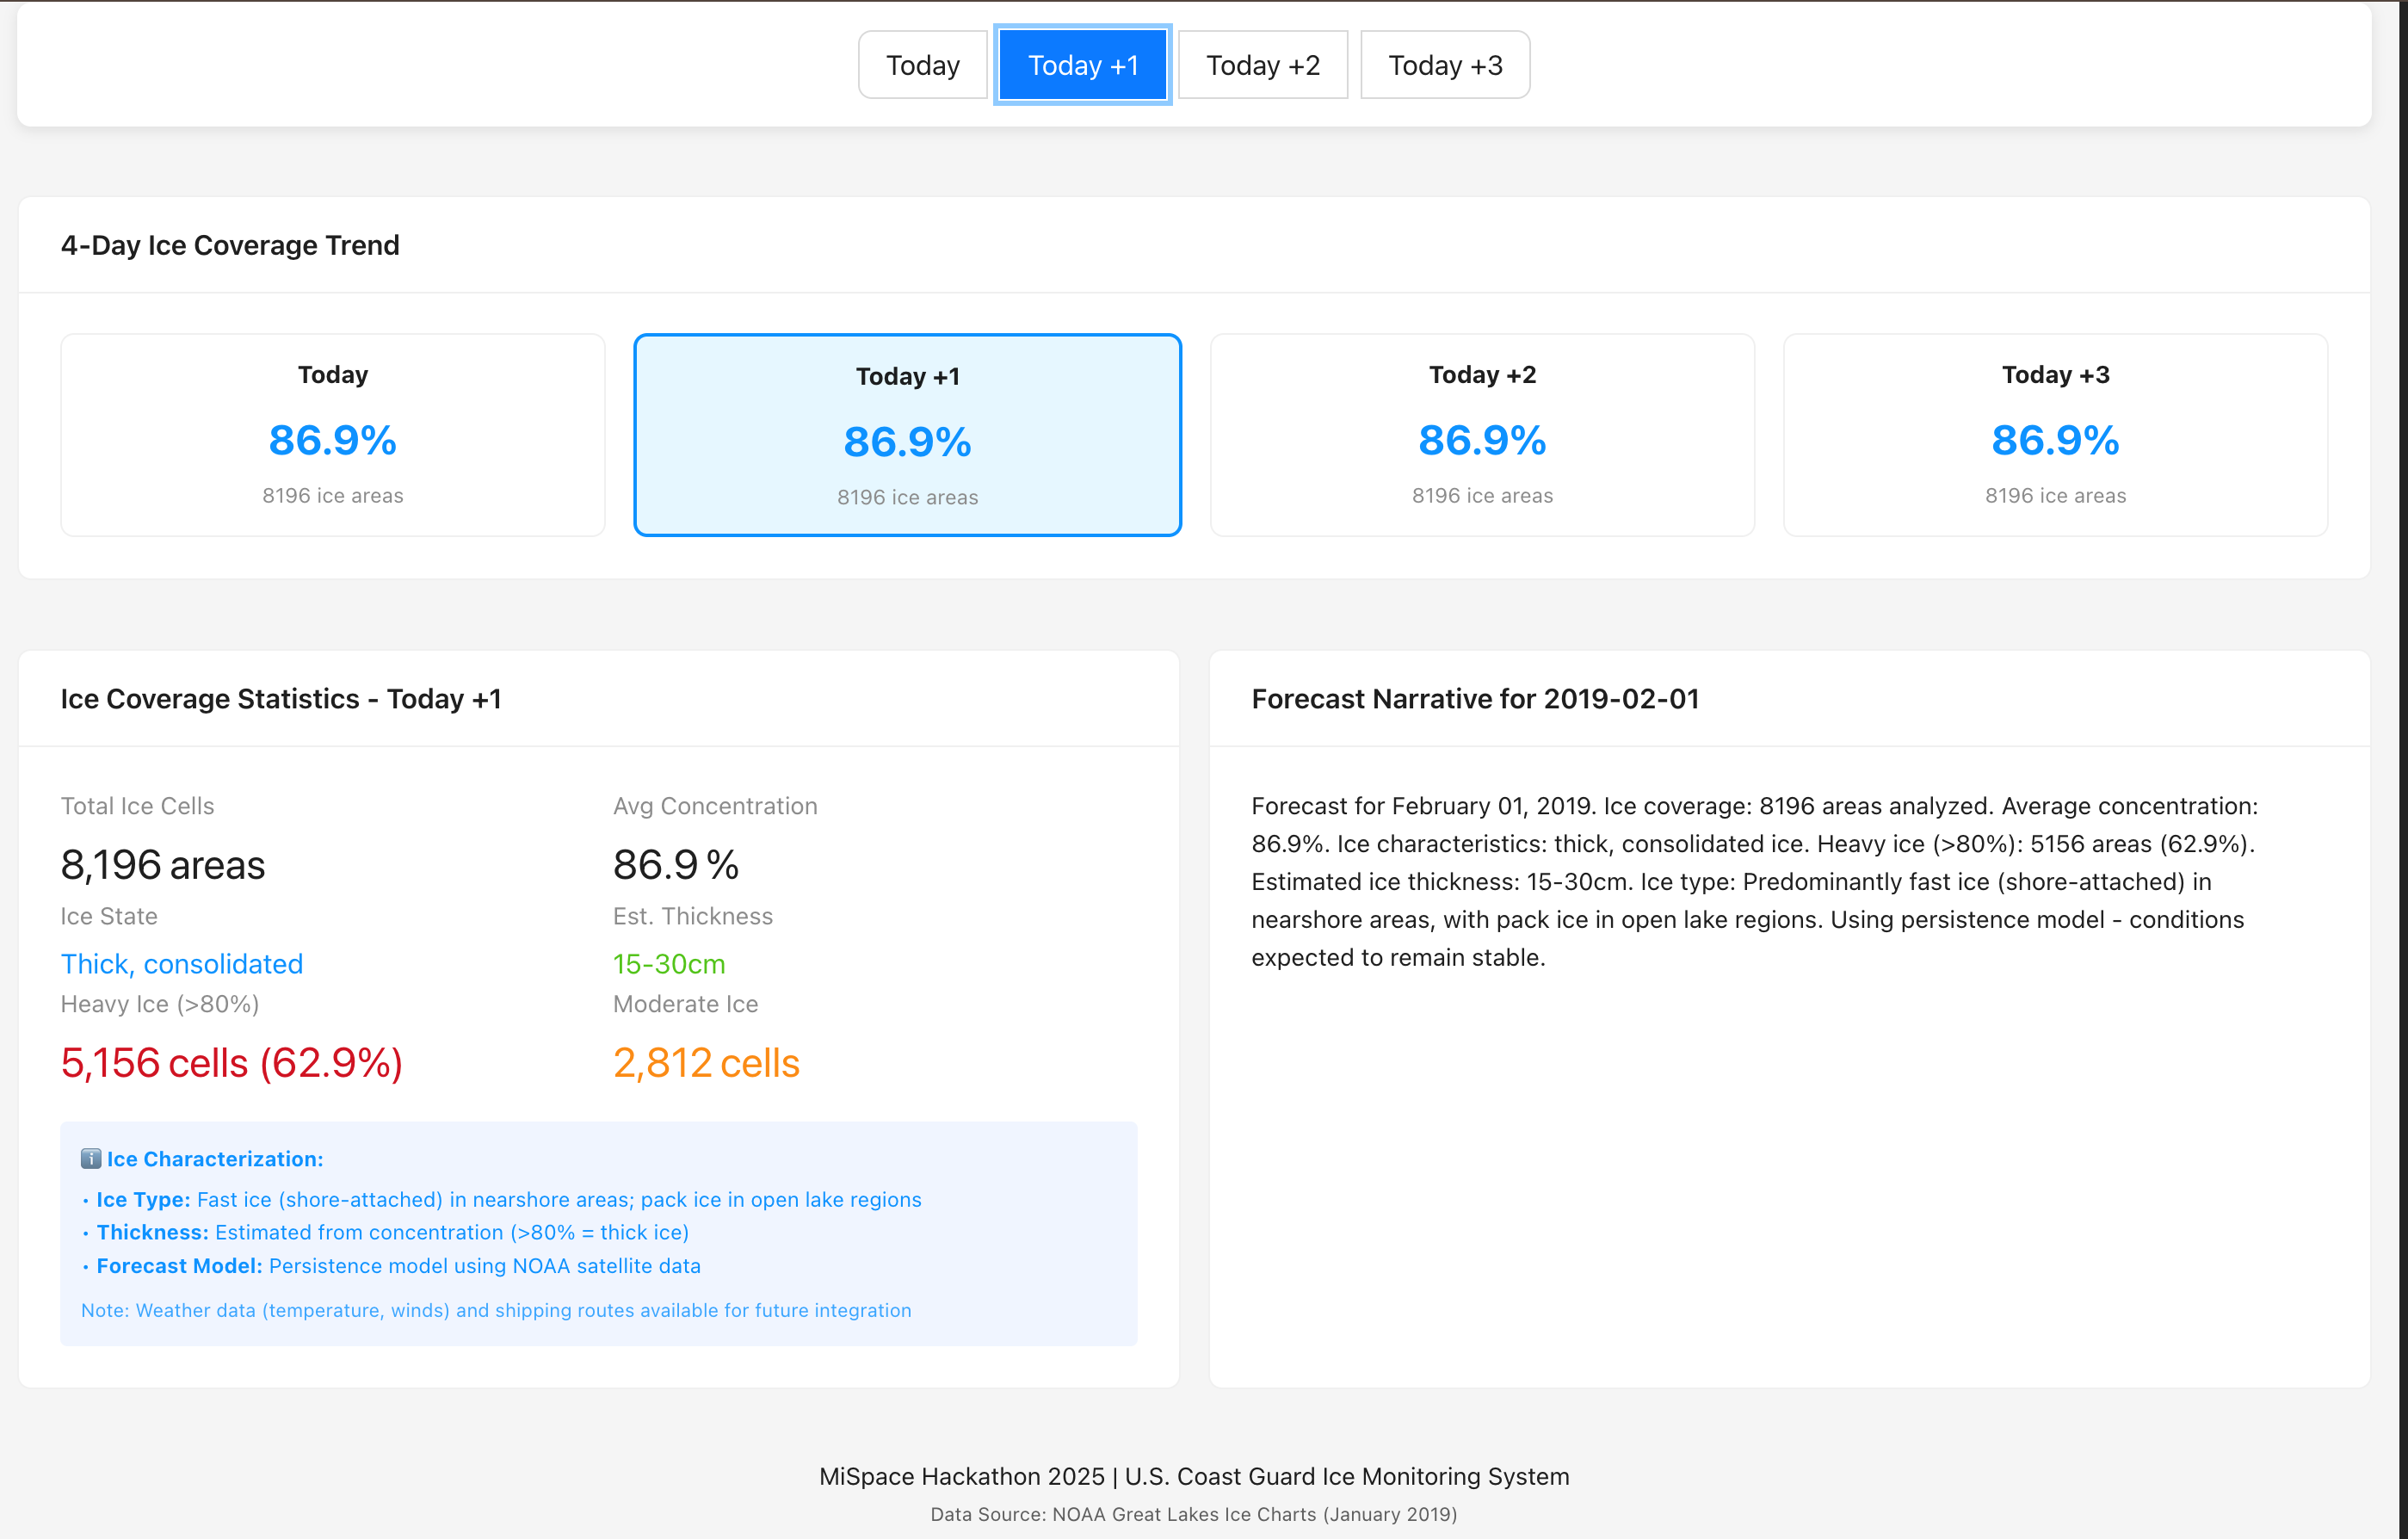Screen dimensions: 2408x1539
Task: Click the Thick, consolidated ice state text
Action: (182, 964)
